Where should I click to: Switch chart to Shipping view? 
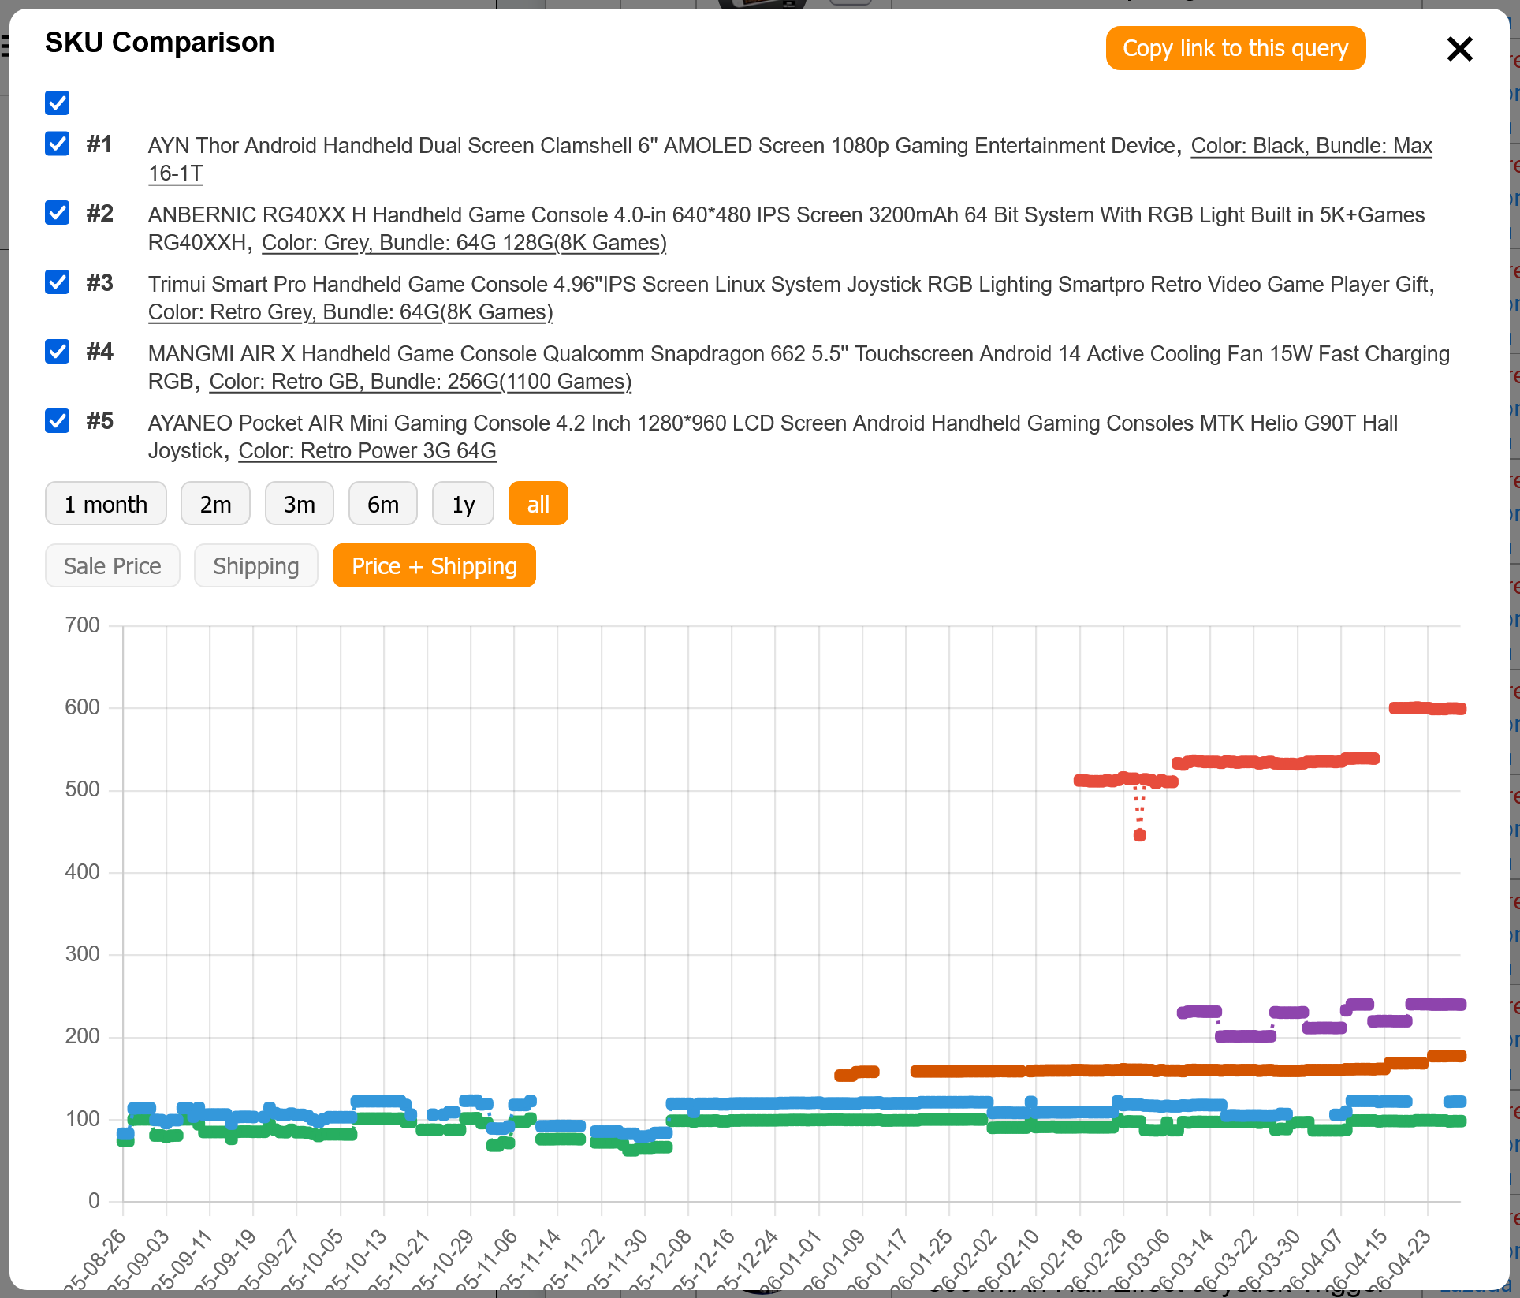click(256, 566)
